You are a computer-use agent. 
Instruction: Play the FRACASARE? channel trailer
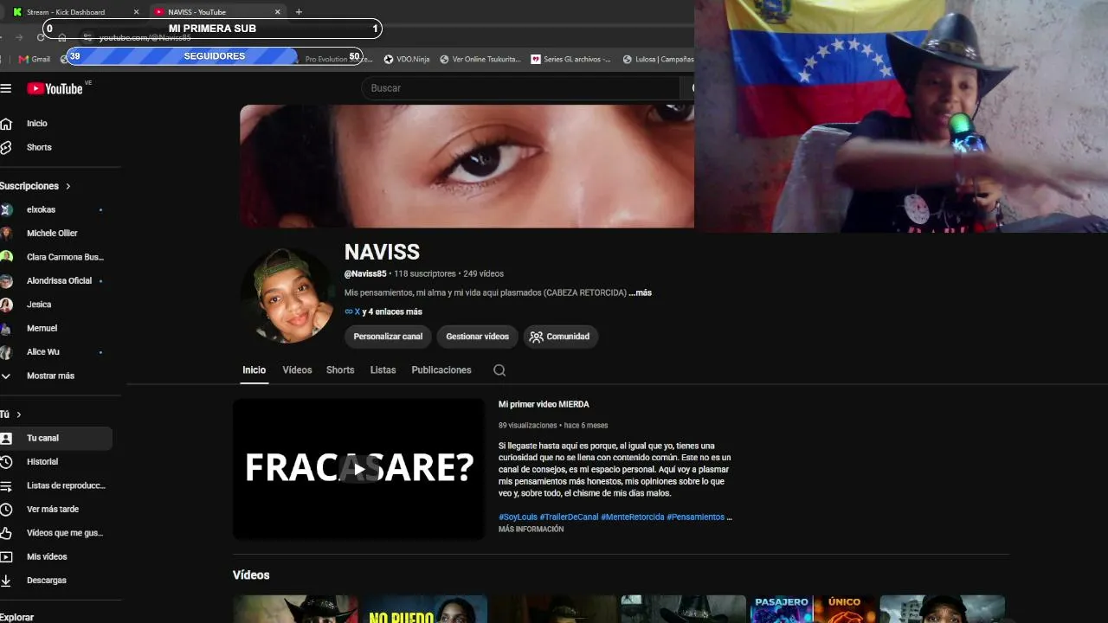pyautogui.click(x=359, y=469)
